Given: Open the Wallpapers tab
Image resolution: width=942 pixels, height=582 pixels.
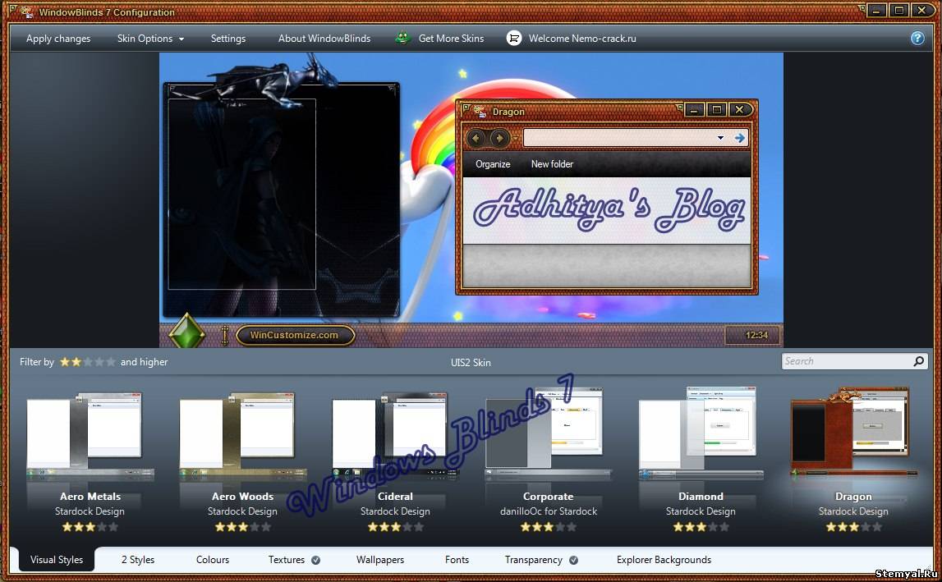Looking at the screenshot, I should click(x=380, y=560).
